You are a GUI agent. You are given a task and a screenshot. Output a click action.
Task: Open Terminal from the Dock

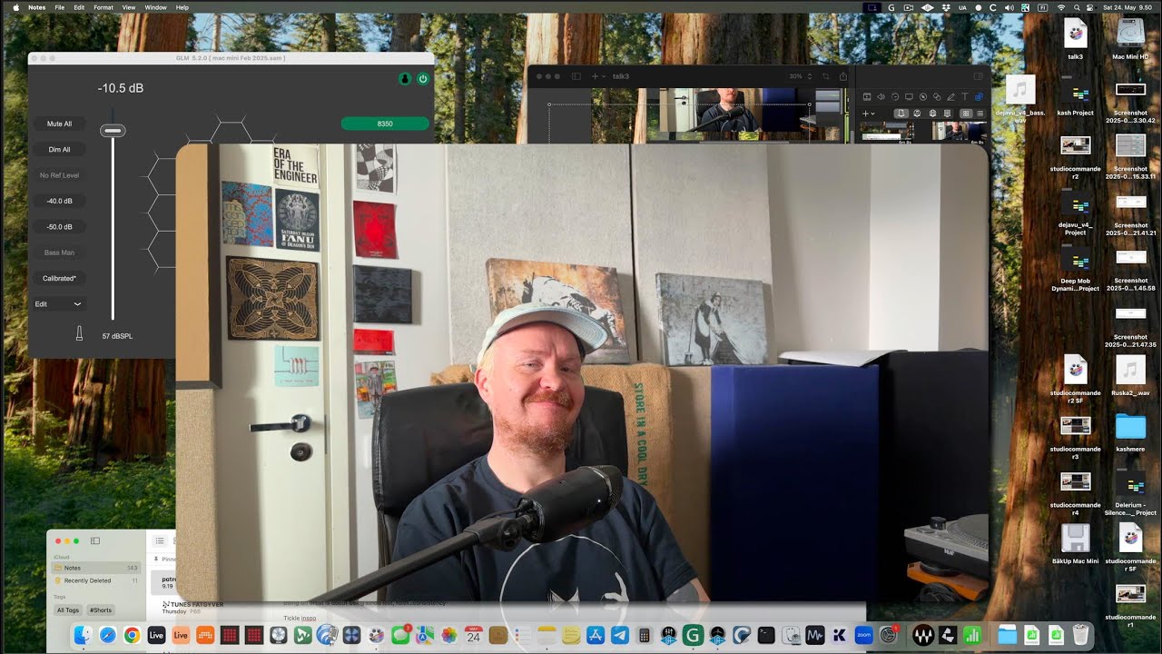coord(766,635)
